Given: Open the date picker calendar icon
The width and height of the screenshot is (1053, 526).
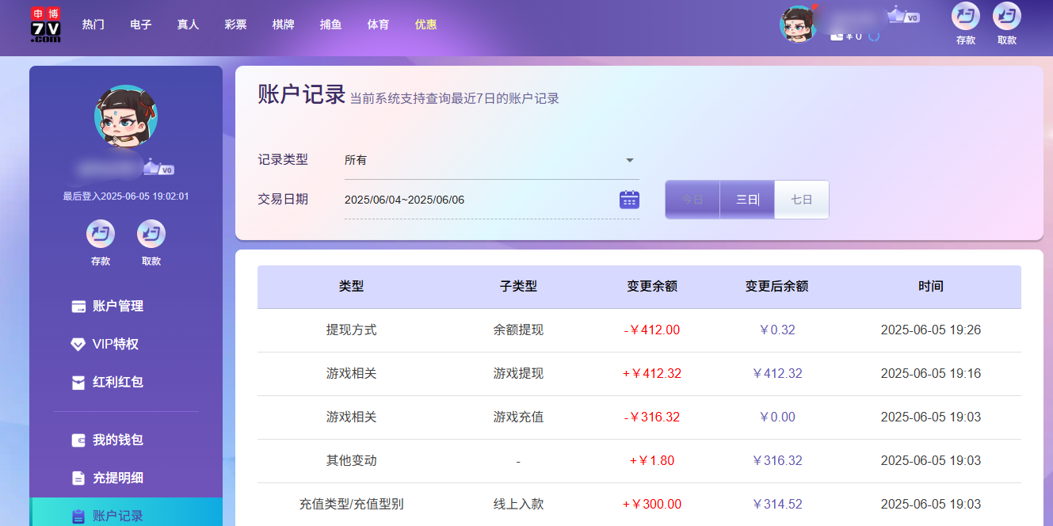Looking at the screenshot, I should pos(628,199).
